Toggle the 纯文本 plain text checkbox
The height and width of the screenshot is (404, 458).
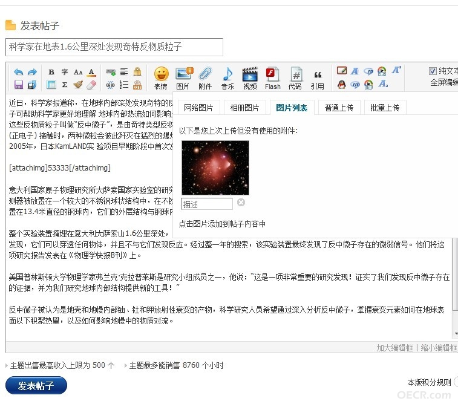[x=433, y=71]
